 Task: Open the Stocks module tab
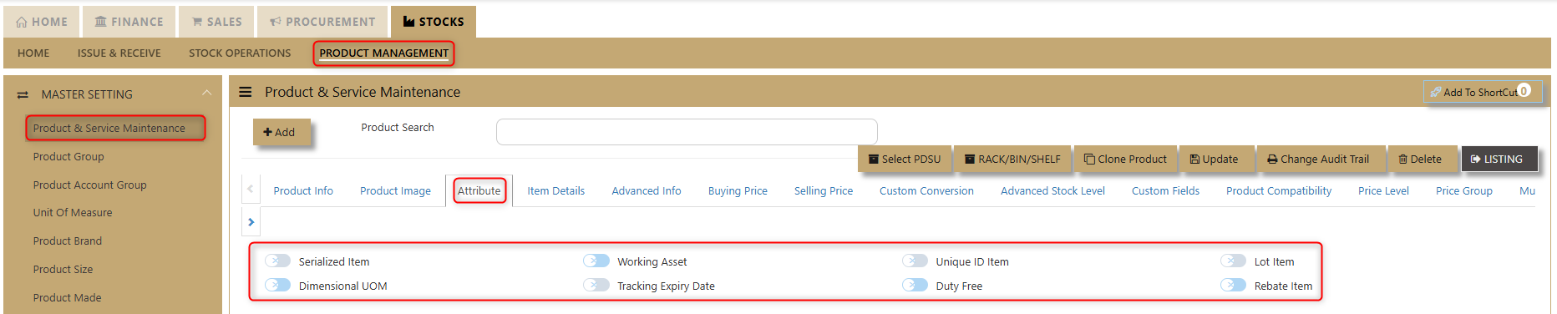pos(433,22)
